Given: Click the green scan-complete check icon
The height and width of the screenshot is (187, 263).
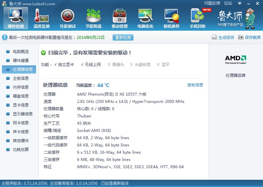Looking at the screenshot, I should [x=43, y=53].
